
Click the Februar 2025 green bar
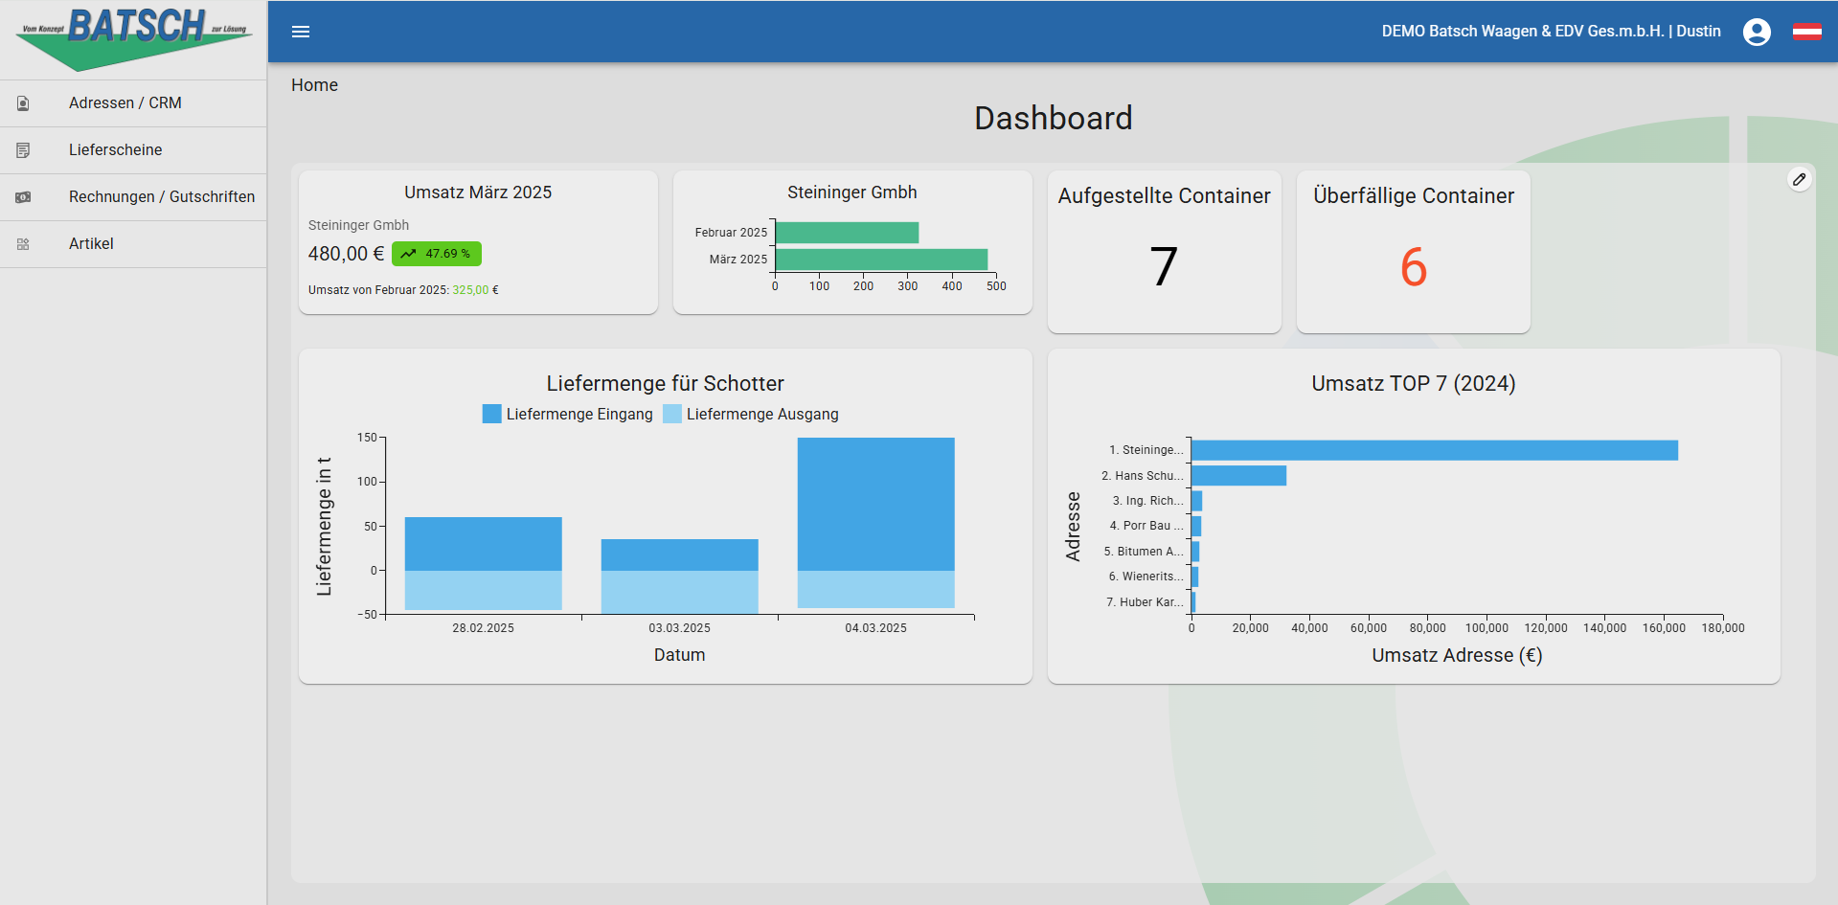(847, 233)
